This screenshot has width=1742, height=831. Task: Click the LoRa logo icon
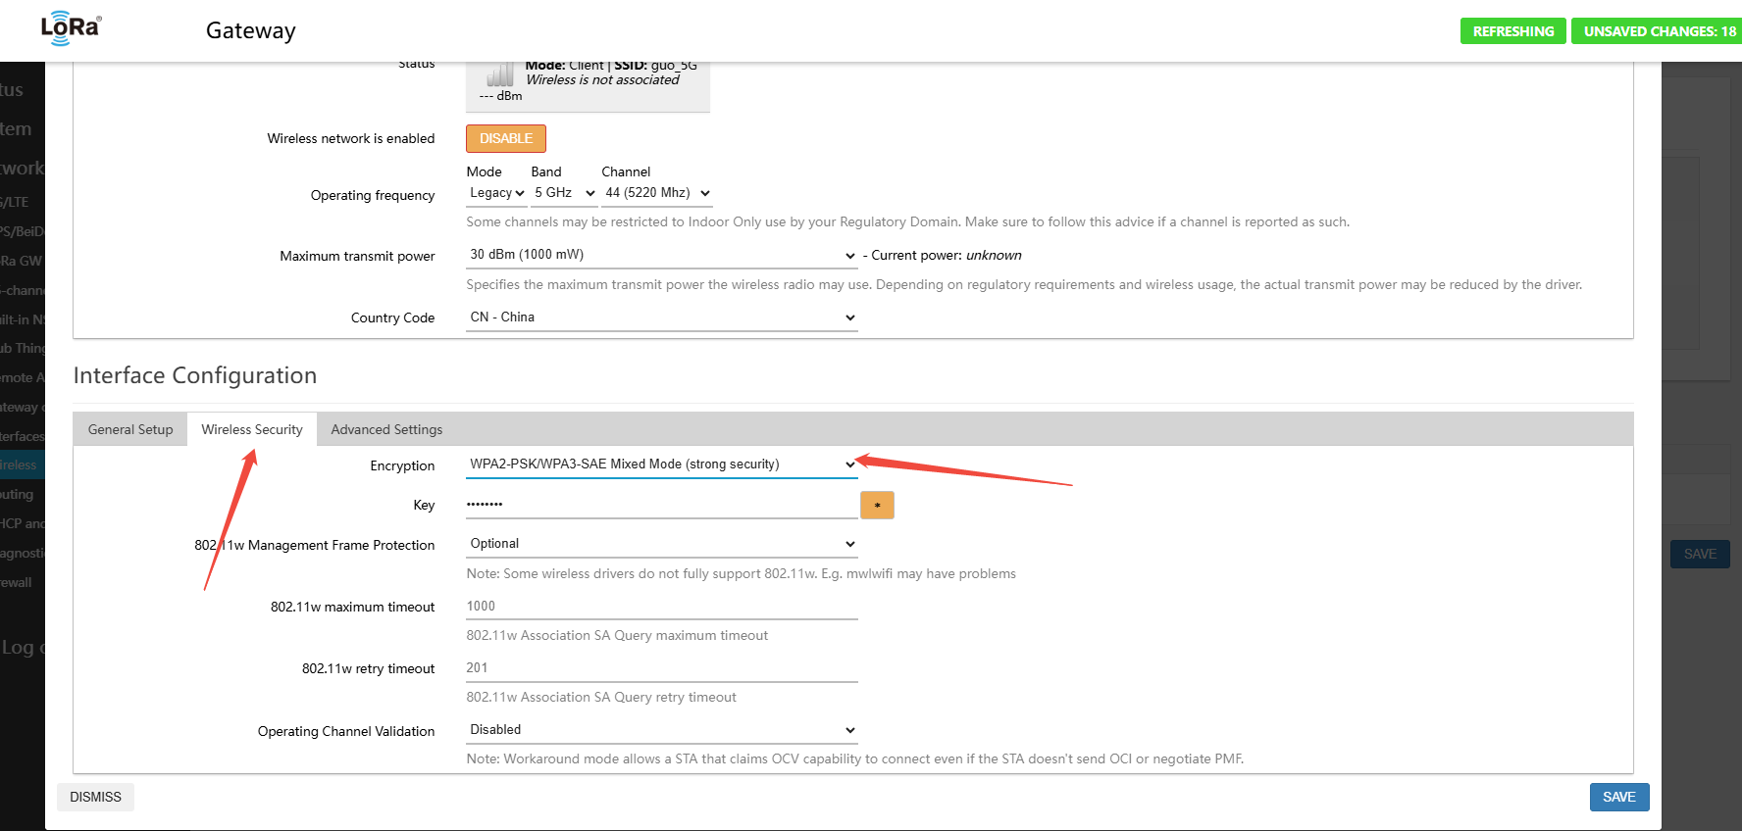(70, 28)
